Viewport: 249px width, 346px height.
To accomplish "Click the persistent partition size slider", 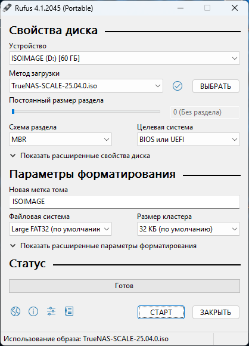I will point(86,112).
